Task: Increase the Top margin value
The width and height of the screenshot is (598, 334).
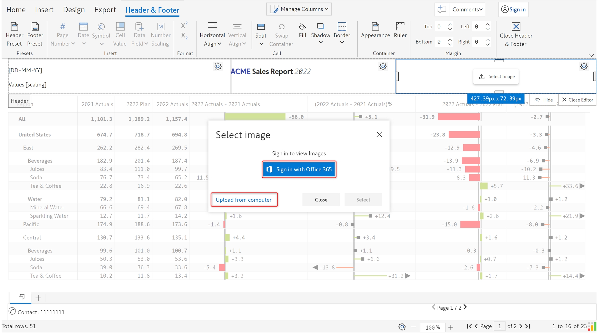Action: coord(450,24)
